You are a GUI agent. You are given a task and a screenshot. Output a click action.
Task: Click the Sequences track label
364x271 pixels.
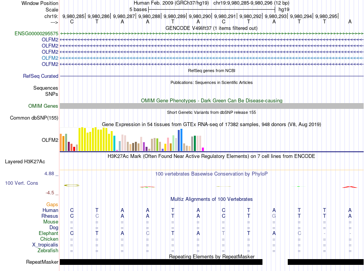pos(46,88)
